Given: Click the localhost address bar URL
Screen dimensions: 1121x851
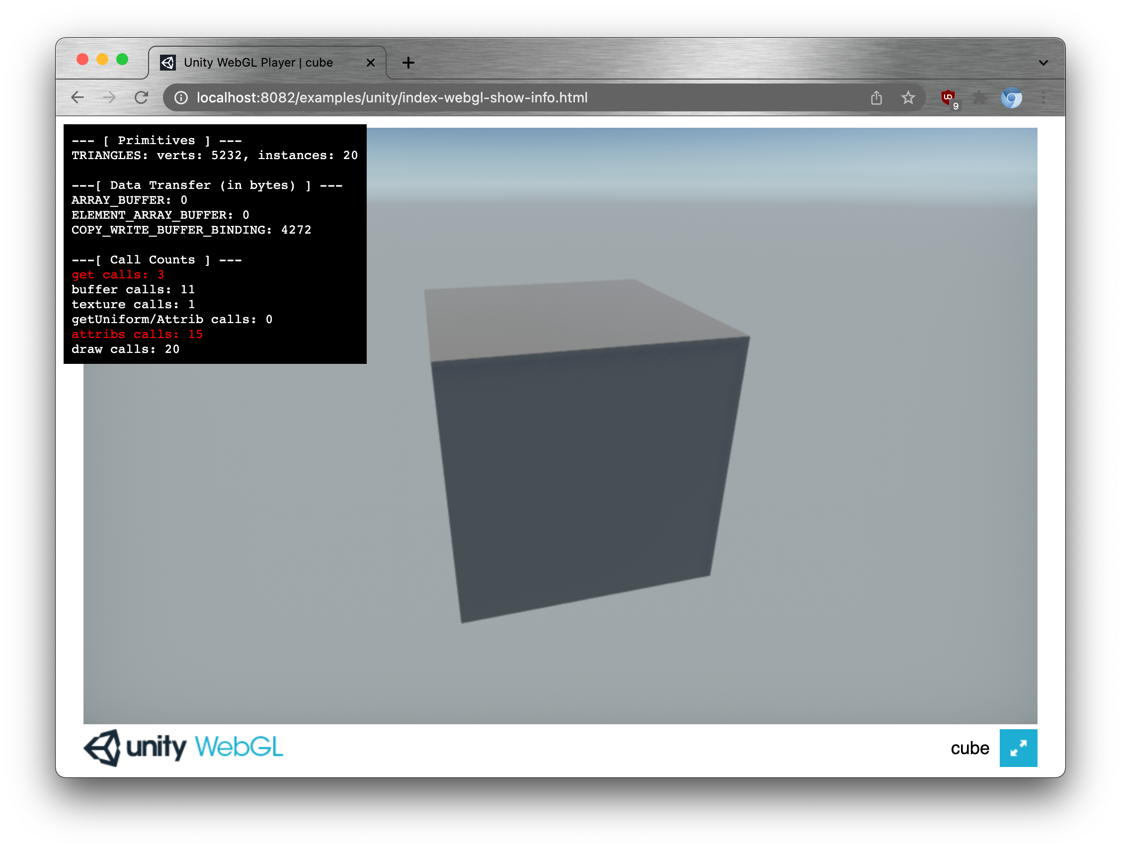Looking at the screenshot, I should pyautogui.click(x=392, y=98).
